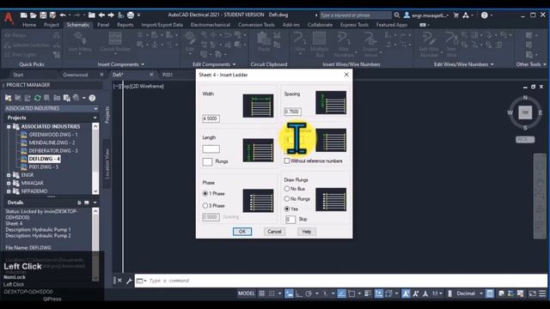This screenshot has height=309, width=550.
Task: Select No Rungs under Draw Rungs
Action: pos(287,198)
